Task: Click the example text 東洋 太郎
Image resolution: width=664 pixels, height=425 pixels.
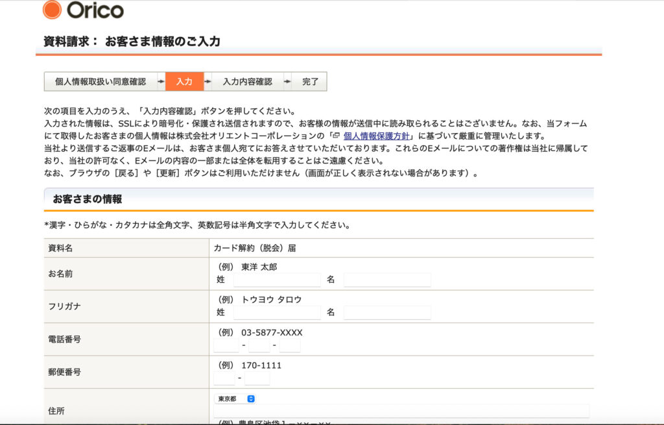Action: 259,267
